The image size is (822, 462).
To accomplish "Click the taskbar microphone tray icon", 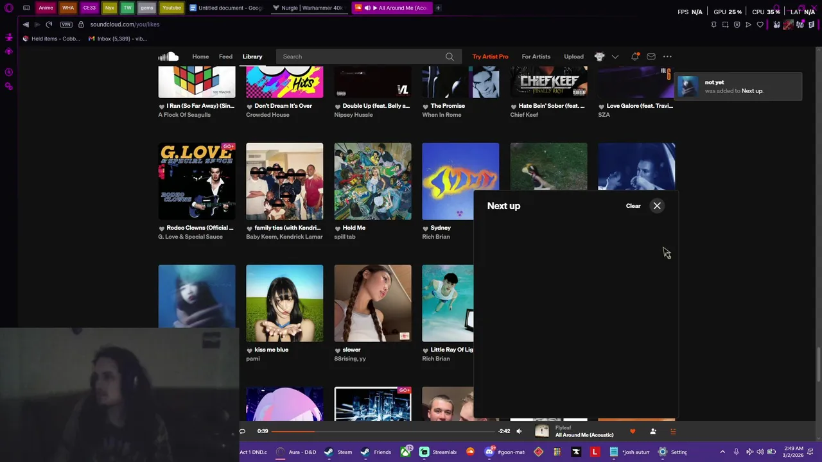I will [x=736, y=452].
